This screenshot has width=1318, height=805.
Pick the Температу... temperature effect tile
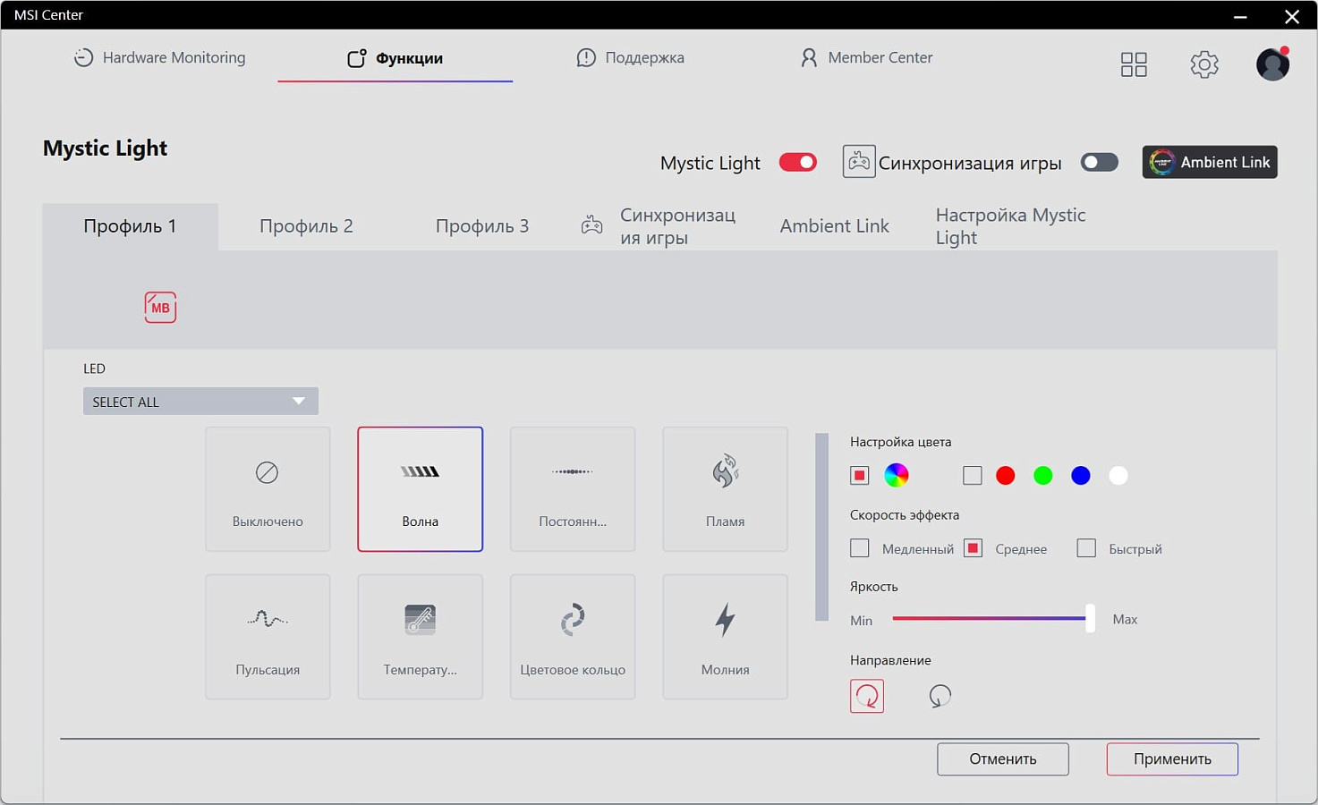[x=421, y=637]
